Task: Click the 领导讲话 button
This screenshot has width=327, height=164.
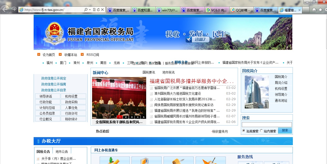Action: [48, 96]
